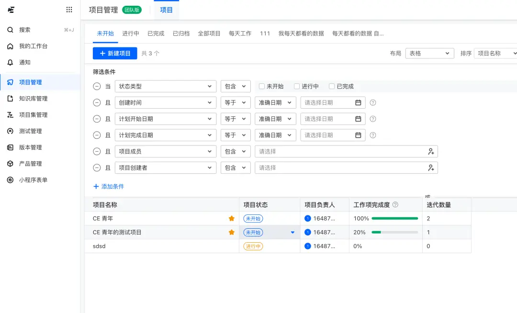Click the 新建项目 button
This screenshot has width=517, height=313.
[115, 54]
